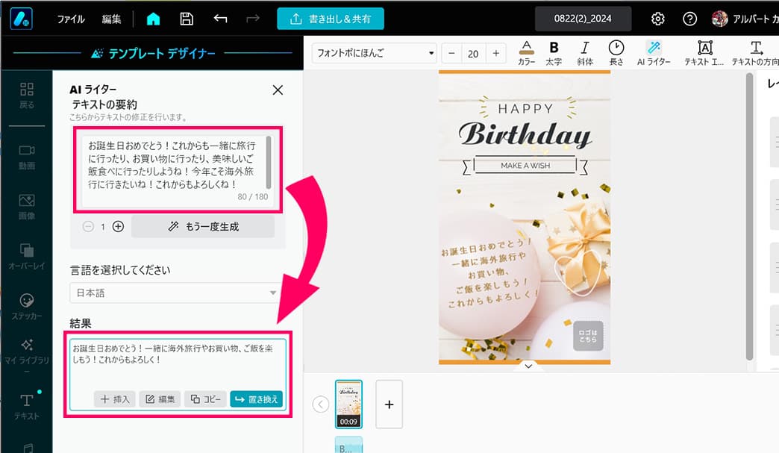779x453 pixels.
Task: Open settings with the gear icon
Action: pos(658,19)
